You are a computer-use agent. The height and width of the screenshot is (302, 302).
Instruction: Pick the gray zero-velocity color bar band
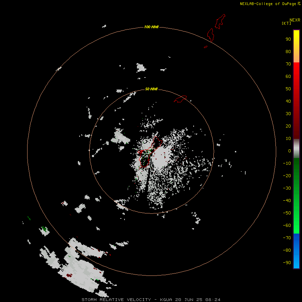tap(296, 149)
